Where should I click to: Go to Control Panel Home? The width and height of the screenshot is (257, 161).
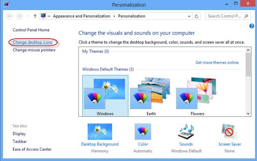click(x=31, y=30)
